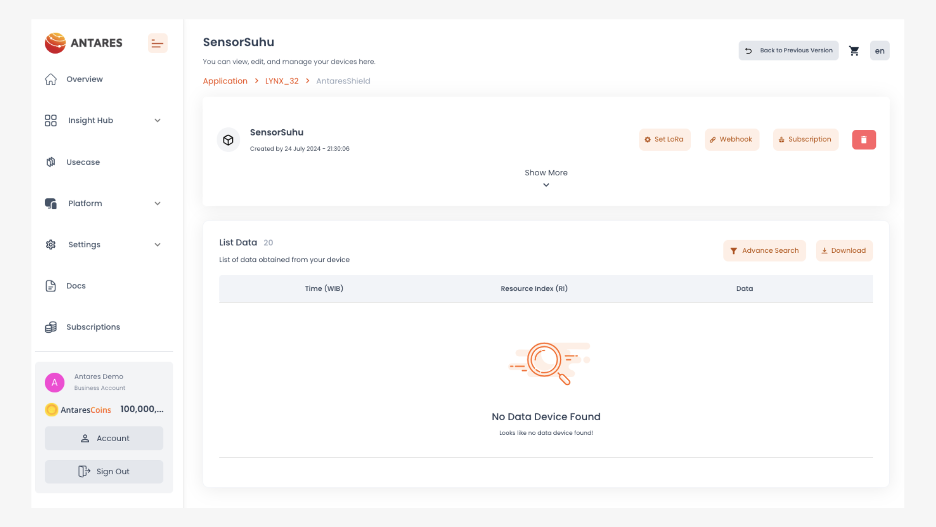
Task: Open the Advance Search filter
Action: (764, 251)
